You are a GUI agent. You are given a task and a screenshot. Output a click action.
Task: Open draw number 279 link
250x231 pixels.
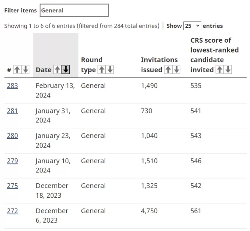(x=12, y=161)
